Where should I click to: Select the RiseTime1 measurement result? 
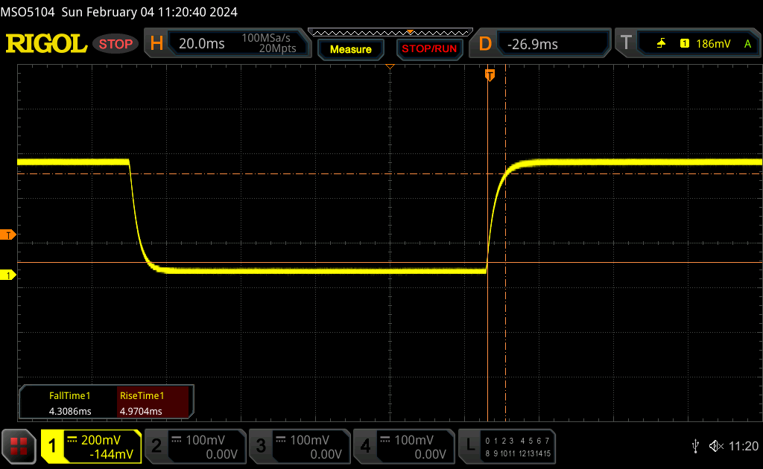coord(154,403)
